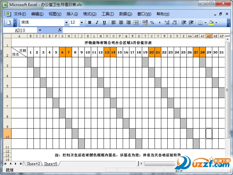Viewport: 233px width, 175px height.
Task: Increase decimal places
Action: [x=167, y=23]
